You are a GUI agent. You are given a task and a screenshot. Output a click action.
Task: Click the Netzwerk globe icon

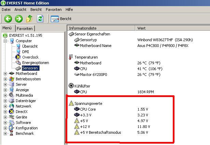tap(12, 106)
